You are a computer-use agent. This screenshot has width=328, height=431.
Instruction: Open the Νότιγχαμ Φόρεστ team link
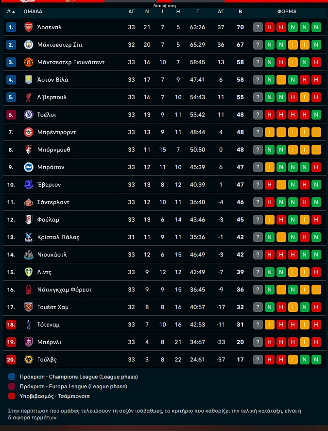click(x=64, y=290)
